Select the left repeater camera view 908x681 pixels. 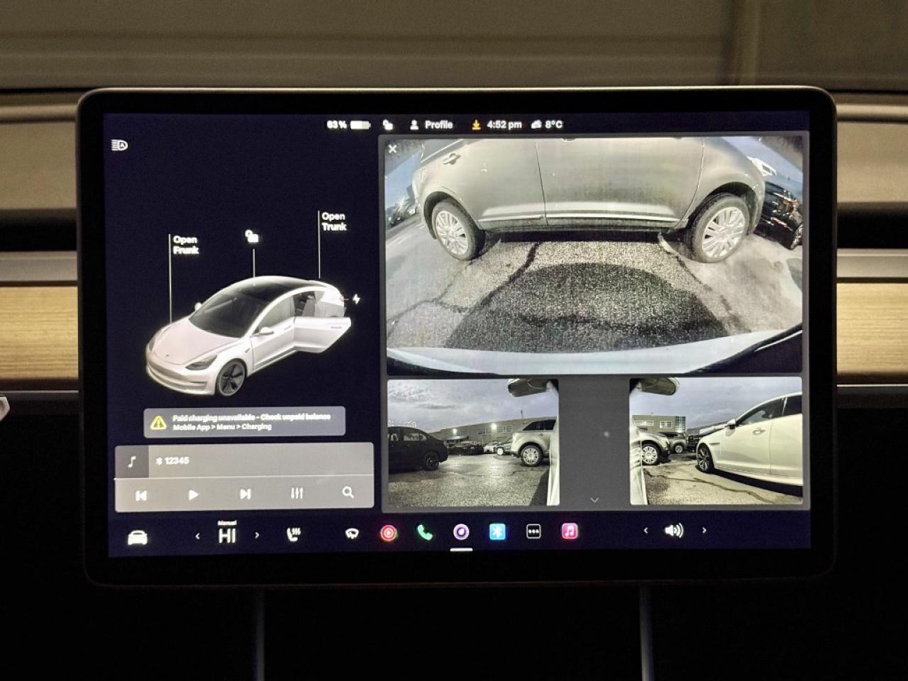tap(472, 442)
